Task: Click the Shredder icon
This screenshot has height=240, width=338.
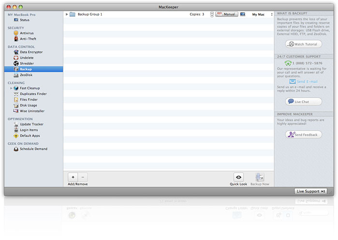Action: tap(16, 63)
